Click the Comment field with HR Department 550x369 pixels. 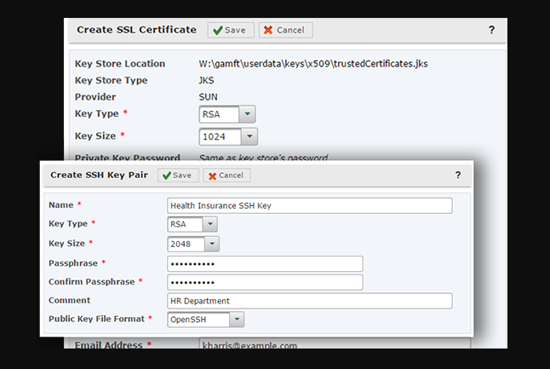[310, 301]
